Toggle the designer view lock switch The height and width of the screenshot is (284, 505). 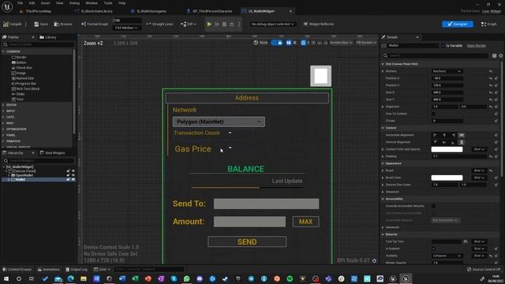click(277, 43)
